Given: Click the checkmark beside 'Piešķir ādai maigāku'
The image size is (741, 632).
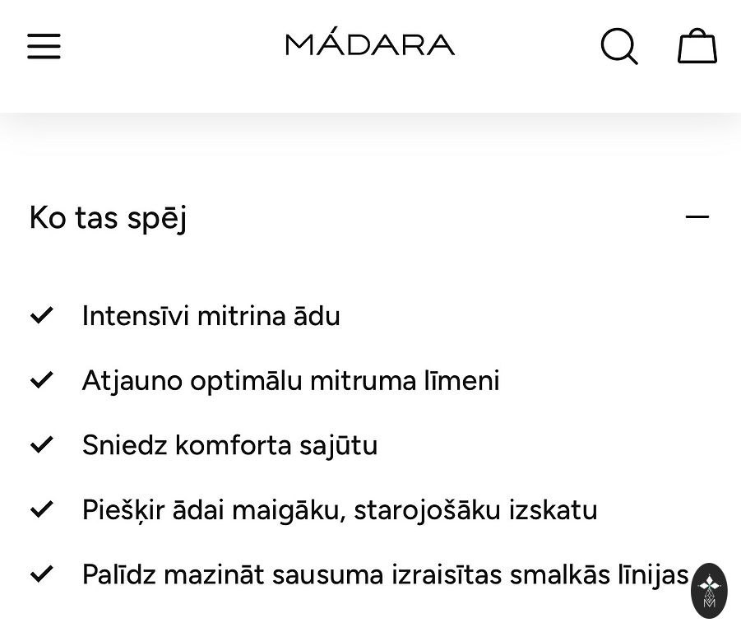Looking at the screenshot, I should pos(41,509).
